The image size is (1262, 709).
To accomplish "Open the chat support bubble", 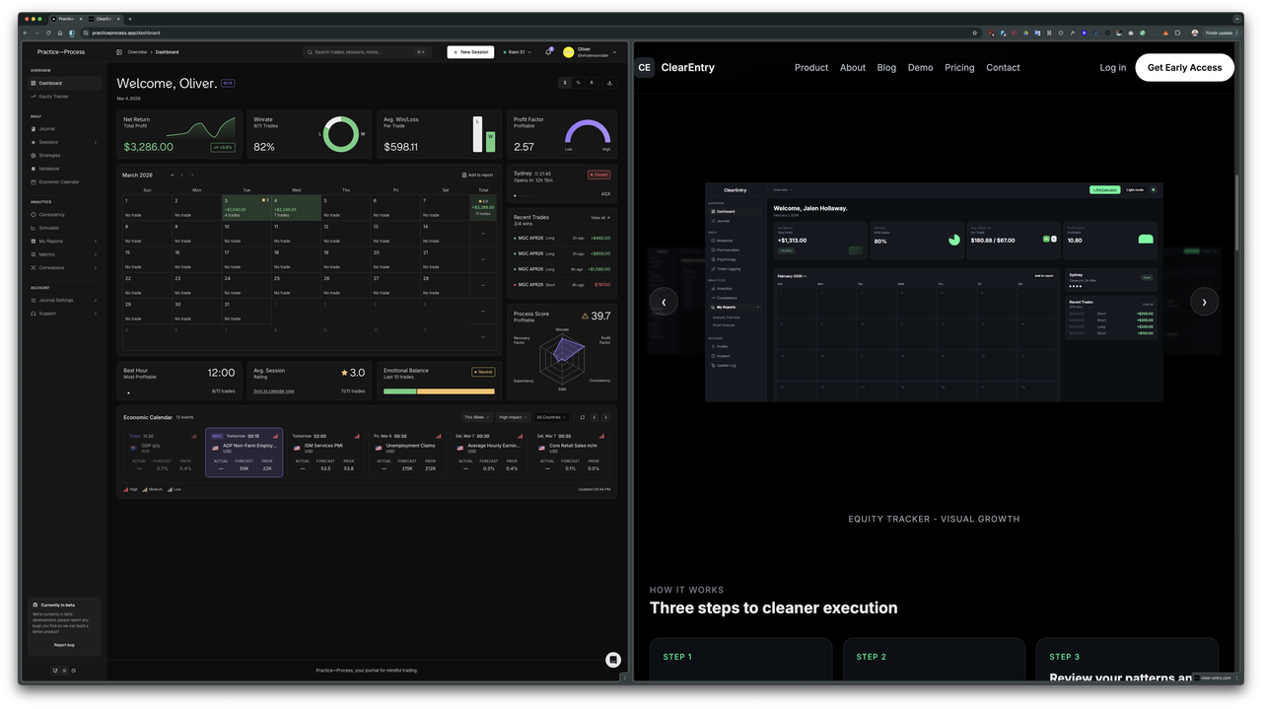I will (x=613, y=660).
